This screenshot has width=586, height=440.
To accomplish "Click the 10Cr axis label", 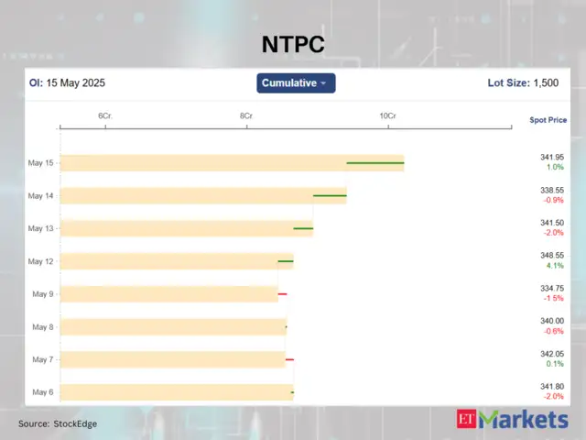I will click(x=387, y=115).
